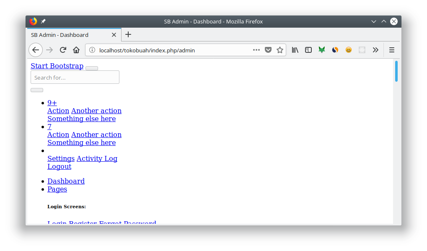Open the Firefox Library panel
The height and width of the screenshot is (251, 427).
295,50
